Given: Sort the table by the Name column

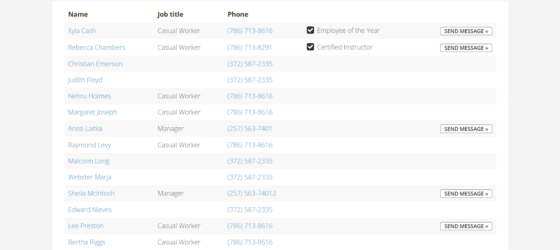Looking at the screenshot, I should 78,14.
